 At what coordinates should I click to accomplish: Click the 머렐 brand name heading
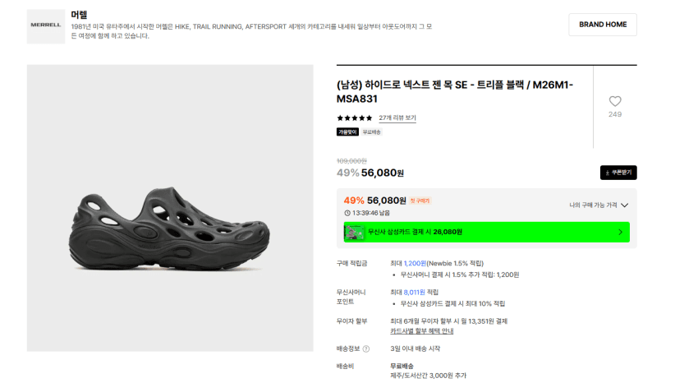(79, 15)
